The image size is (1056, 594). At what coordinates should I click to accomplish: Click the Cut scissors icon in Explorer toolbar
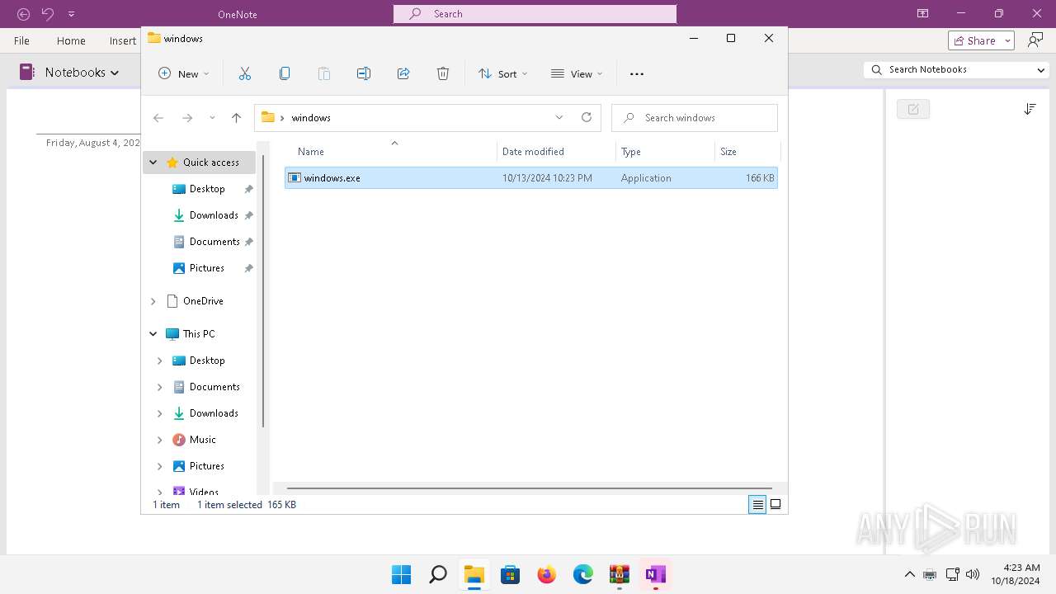click(x=245, y=73)
